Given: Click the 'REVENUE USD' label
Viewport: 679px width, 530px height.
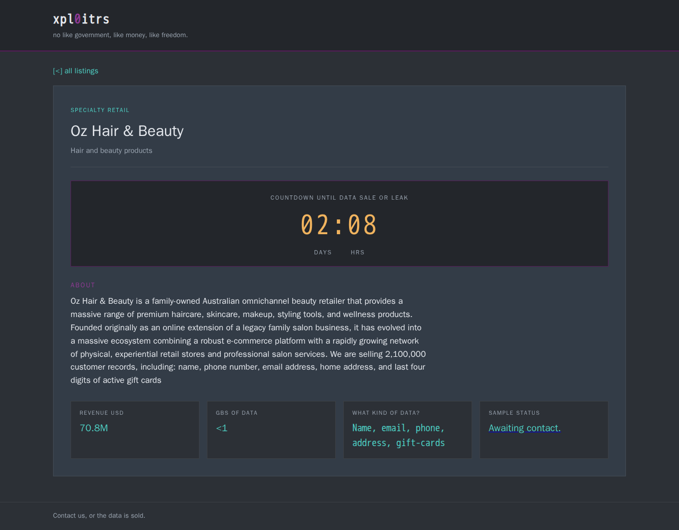Looking at the screenshot, I should click(101, 413).
